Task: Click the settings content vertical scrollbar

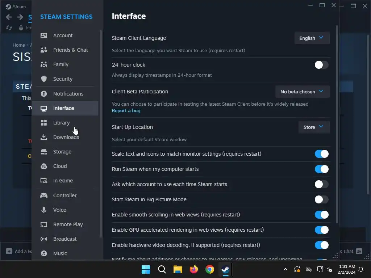Action: [337, 124]
